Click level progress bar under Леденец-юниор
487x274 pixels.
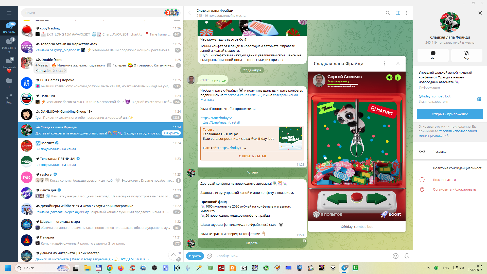tap(342, 84)
